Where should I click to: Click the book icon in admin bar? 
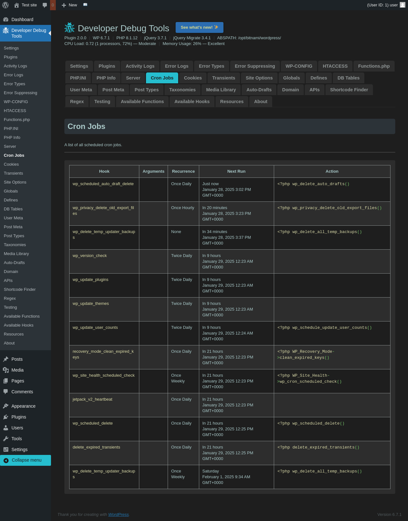85,5
